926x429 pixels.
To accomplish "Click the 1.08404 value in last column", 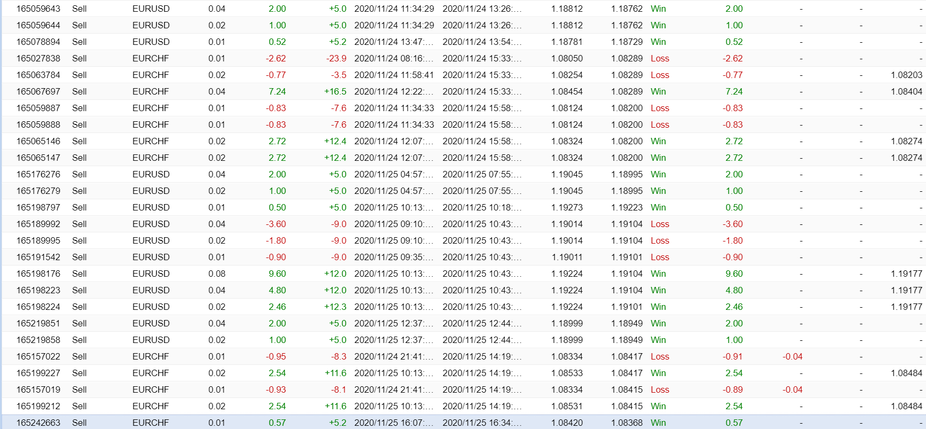I will (907, 91).
